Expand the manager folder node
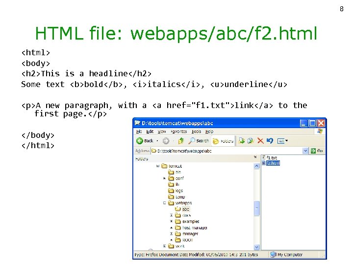The width and height of the screenshot is (353, 264). [x=171, y=234]
